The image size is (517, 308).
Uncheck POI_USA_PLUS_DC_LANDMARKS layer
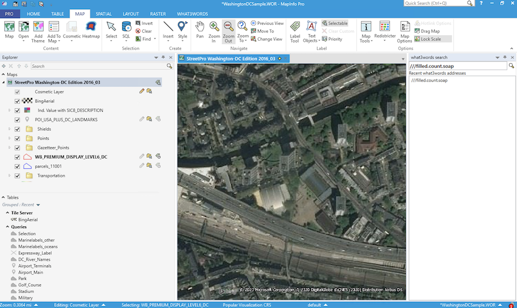(17, 120)
